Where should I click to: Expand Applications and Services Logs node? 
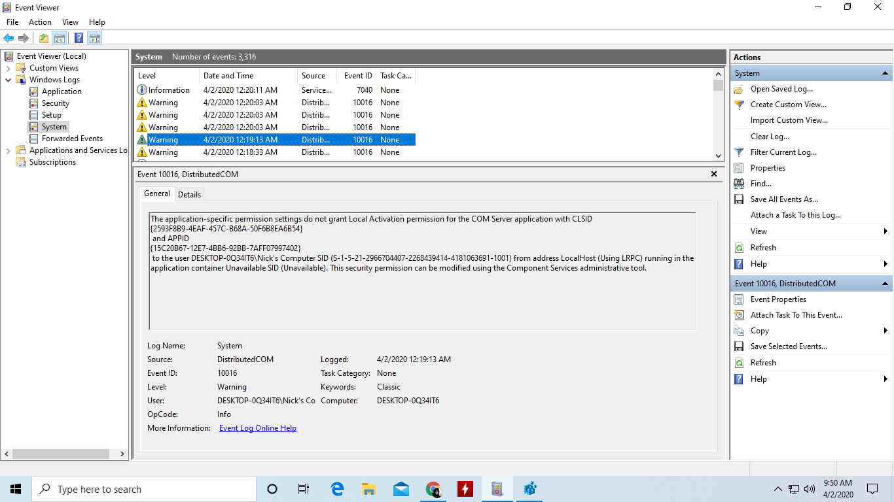[x=8, y=150]
